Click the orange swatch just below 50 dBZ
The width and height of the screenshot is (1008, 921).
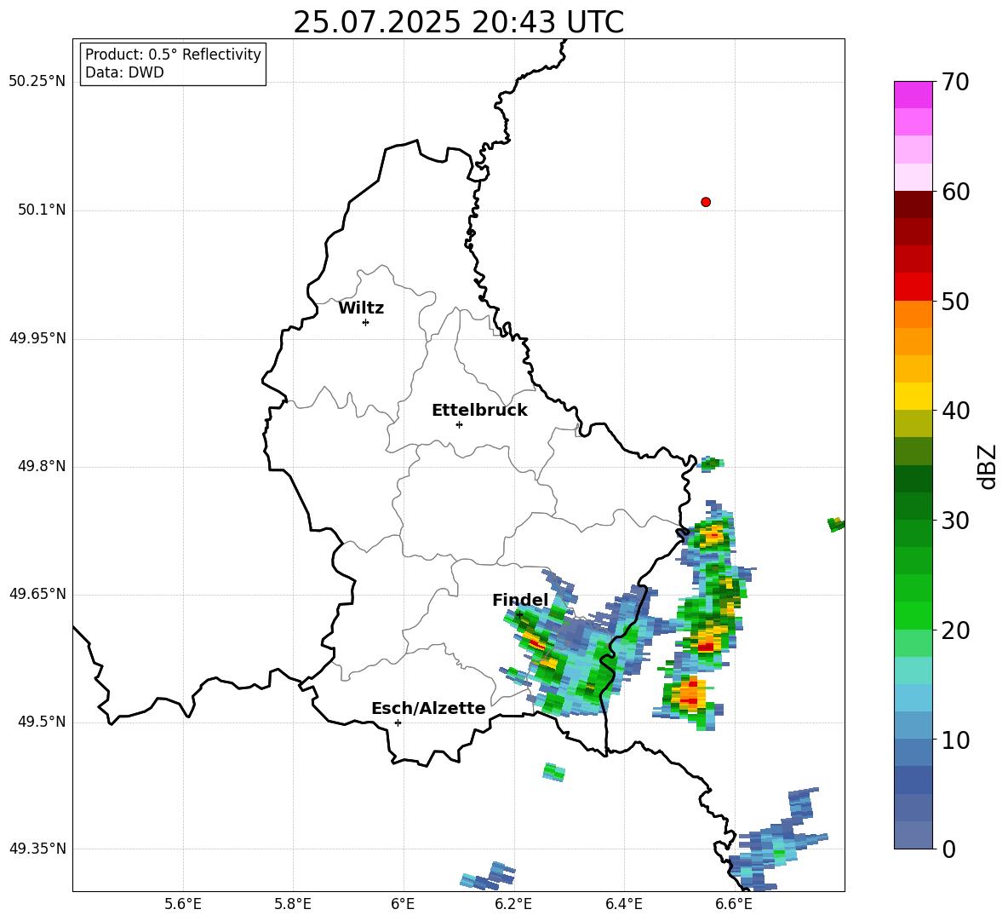(x=913, y=314)
